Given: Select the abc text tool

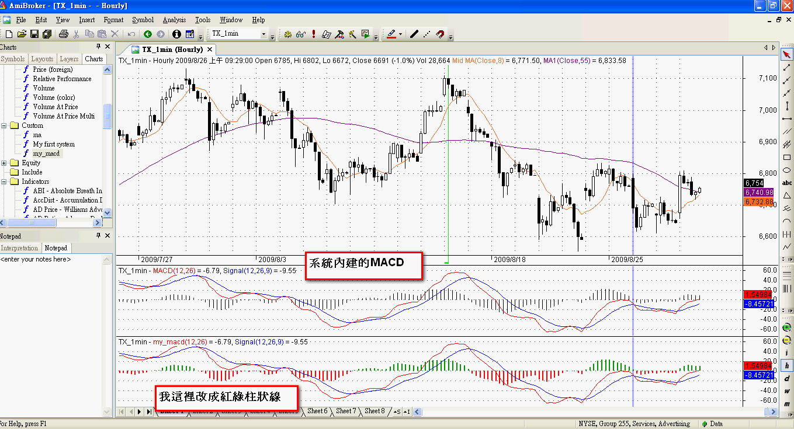Looking at the screenshot, I should click(x=787, y=182).
